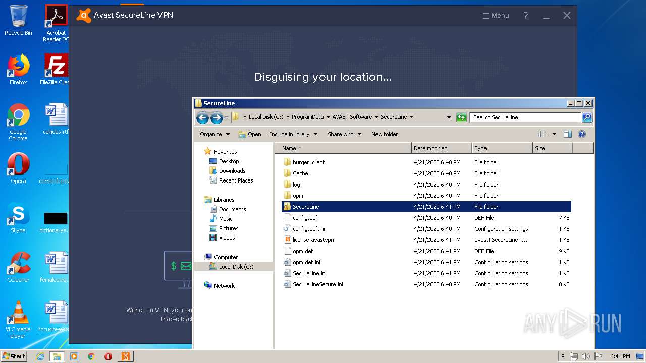Open the FileZilla Client desktop shortcut

click(56, 70)
